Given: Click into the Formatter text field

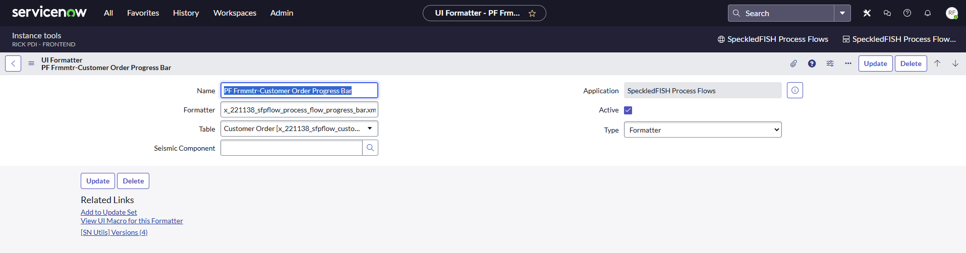Looking at the screenshot, I should (x=299, y=109).
